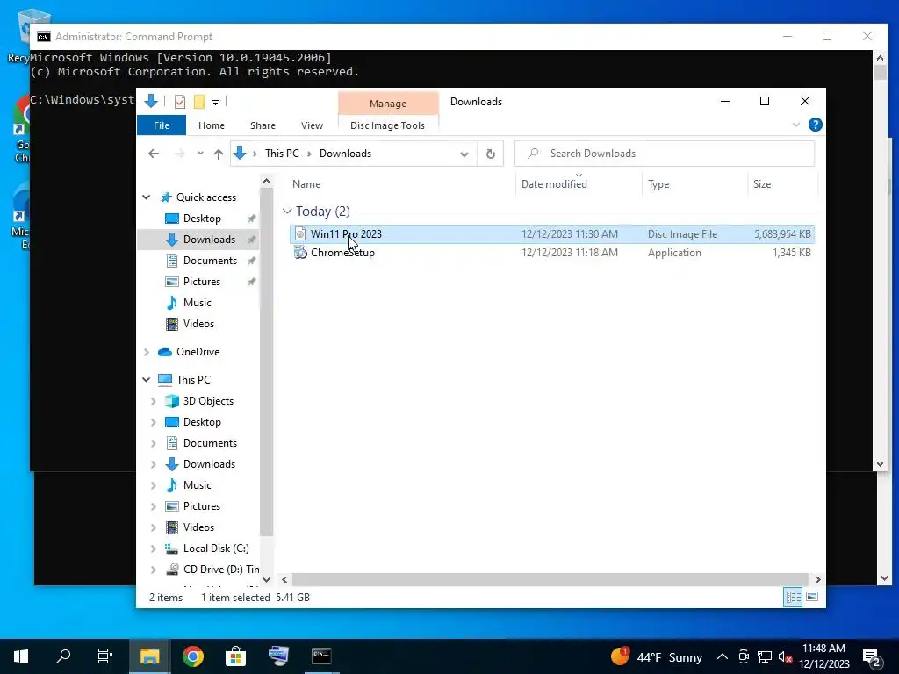Open the Disc Image Tools tab
899x674 pixels.
click(x=387, y=125)
